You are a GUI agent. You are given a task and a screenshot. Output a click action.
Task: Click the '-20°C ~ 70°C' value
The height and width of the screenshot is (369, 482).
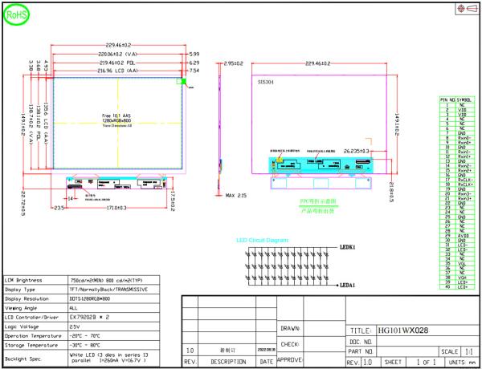point(85,336)
